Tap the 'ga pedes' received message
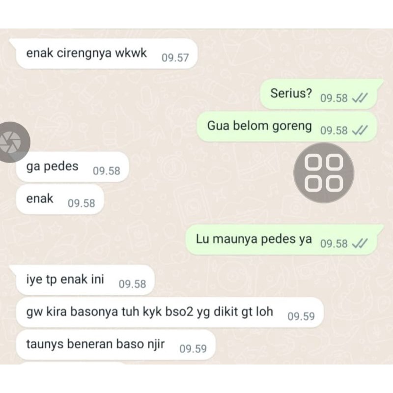Viewport: 393px width, 393px height. (72, 167)
